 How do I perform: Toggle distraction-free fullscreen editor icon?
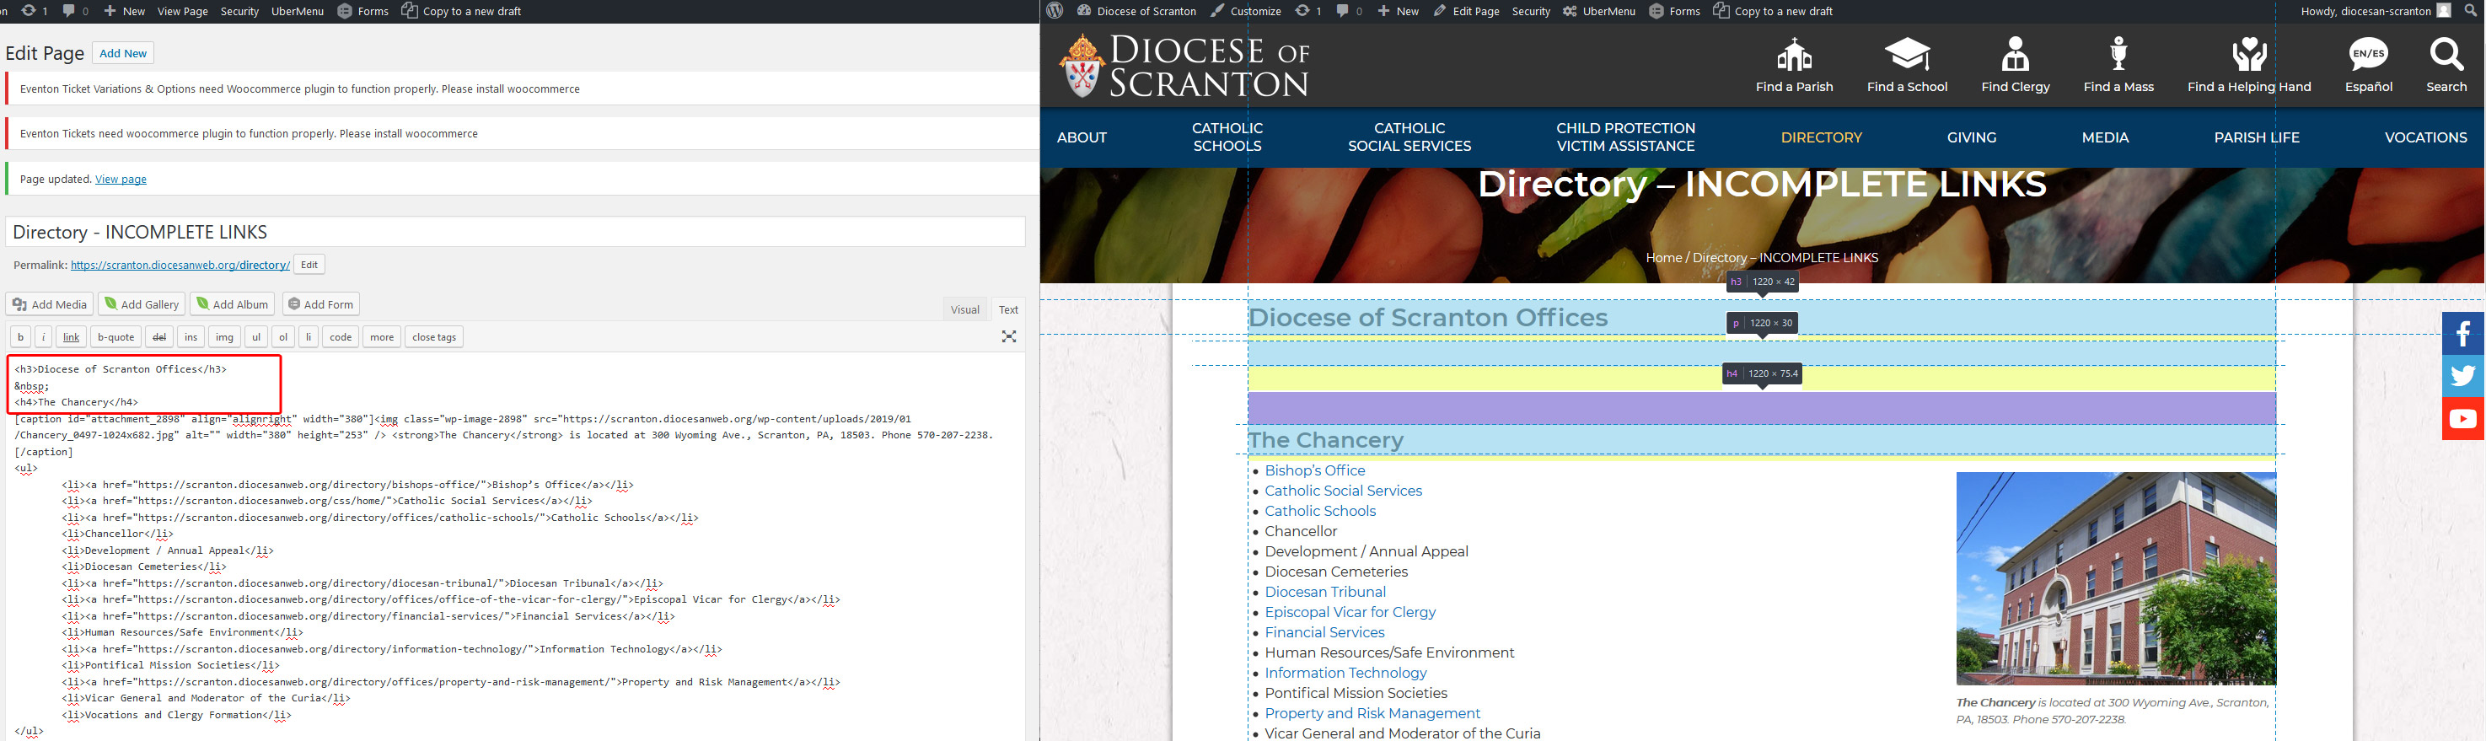click(1008, 336)
